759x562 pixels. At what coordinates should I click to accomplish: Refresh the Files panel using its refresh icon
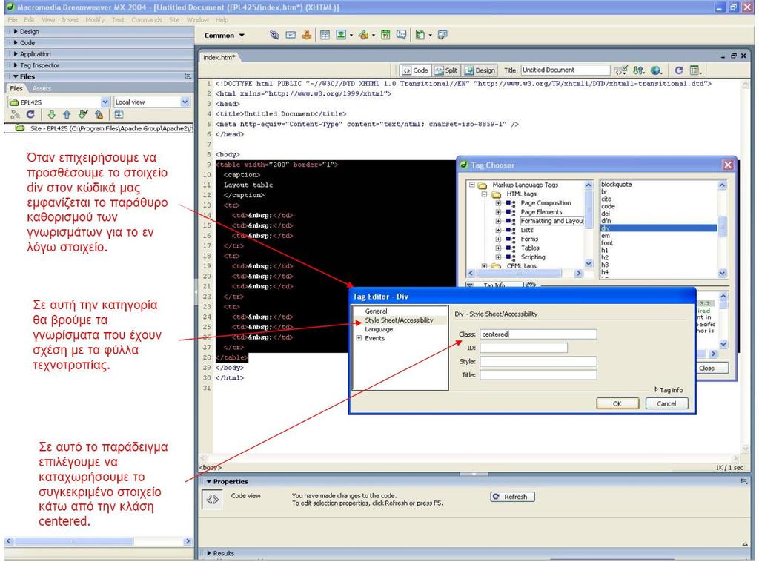coord(30,115)
